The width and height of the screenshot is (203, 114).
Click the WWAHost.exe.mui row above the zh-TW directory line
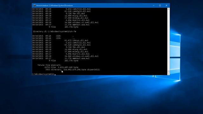click(61, 25)
